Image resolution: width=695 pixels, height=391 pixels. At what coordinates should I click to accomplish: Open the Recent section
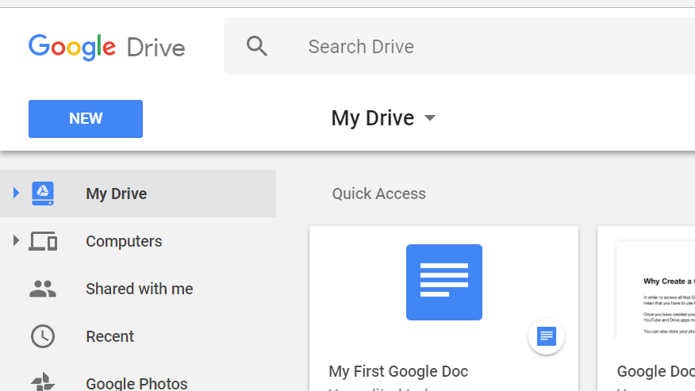pyautogui.click(x=109, y=336)
